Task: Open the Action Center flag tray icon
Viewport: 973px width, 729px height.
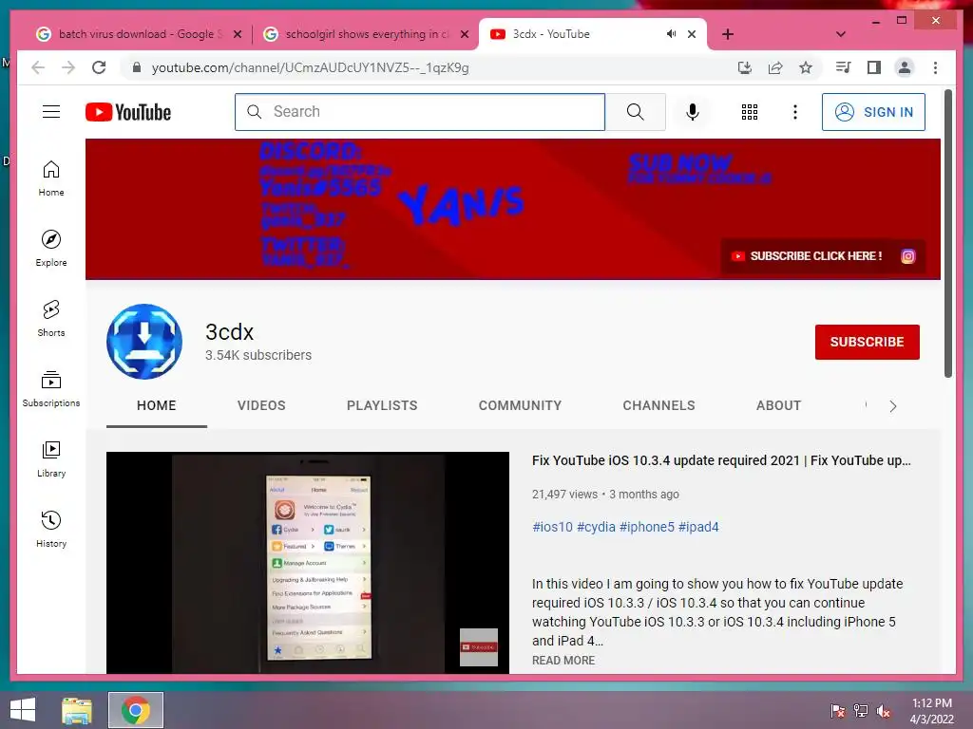Action: [x=838, y=711]
